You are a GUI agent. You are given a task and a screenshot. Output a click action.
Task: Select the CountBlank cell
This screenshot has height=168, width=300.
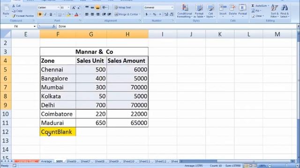tap(58, 132)
